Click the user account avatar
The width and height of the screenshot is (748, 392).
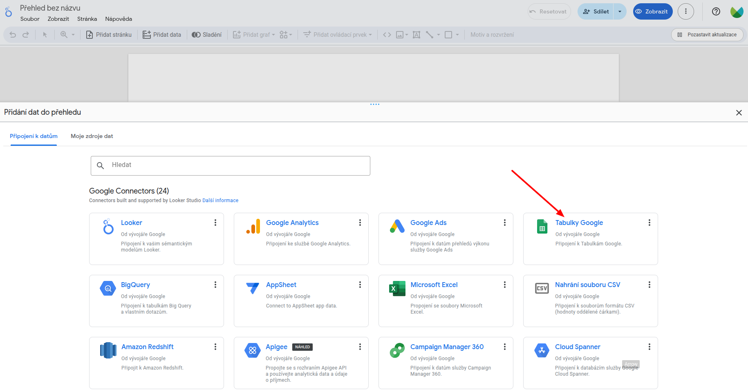[737, 12]
